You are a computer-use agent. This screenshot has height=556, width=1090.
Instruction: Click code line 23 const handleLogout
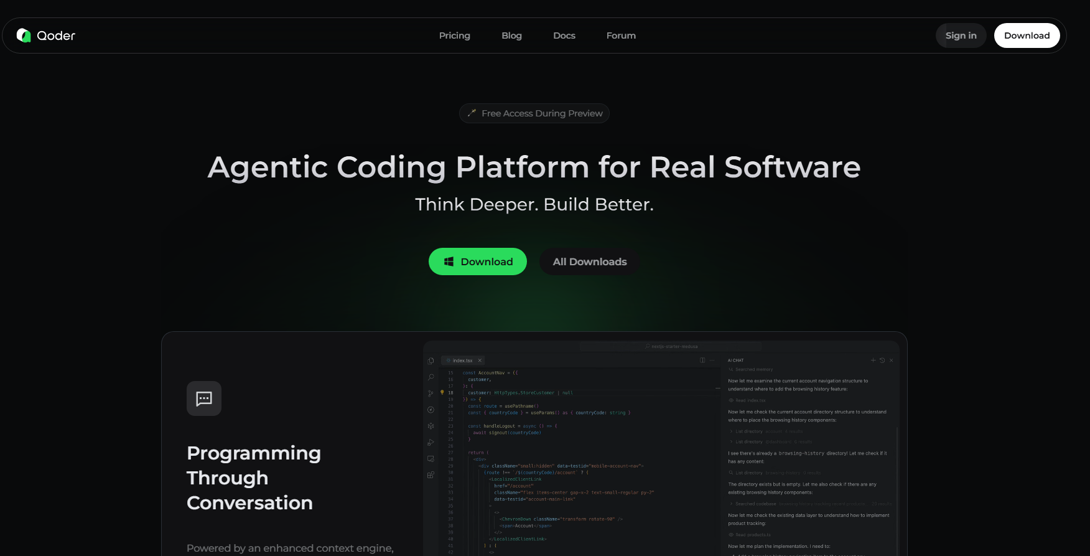click(x=513, y=426)
